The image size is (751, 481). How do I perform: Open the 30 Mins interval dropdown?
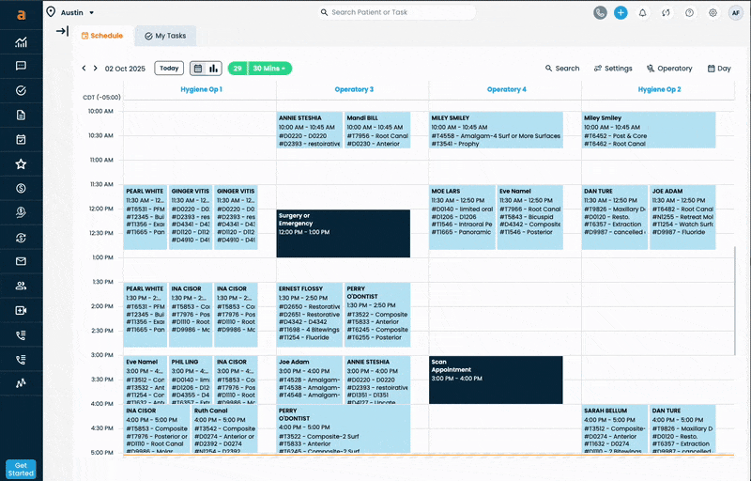[271, 69]
